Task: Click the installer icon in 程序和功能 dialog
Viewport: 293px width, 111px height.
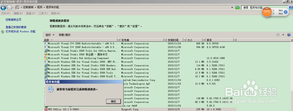Action: coord(51,90)
